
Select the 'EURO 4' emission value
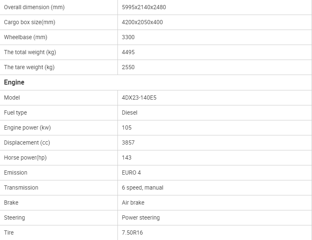[131, 172]
